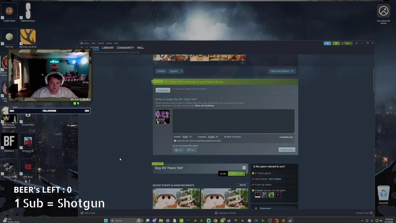
Task: Click the thumbs-up Yes recommendation button
Action: [x=179, y=150]
